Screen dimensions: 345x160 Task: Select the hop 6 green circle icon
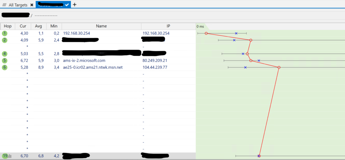point(4,67)
